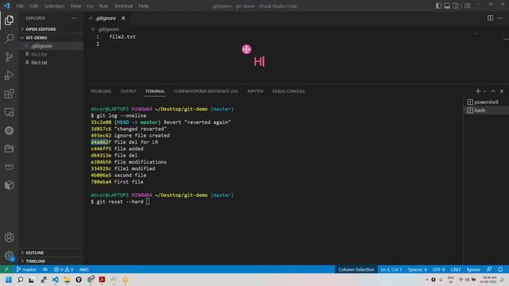Toggle the primary side bar layout icon
The image size is (509, 286).
tap(438, 6)
